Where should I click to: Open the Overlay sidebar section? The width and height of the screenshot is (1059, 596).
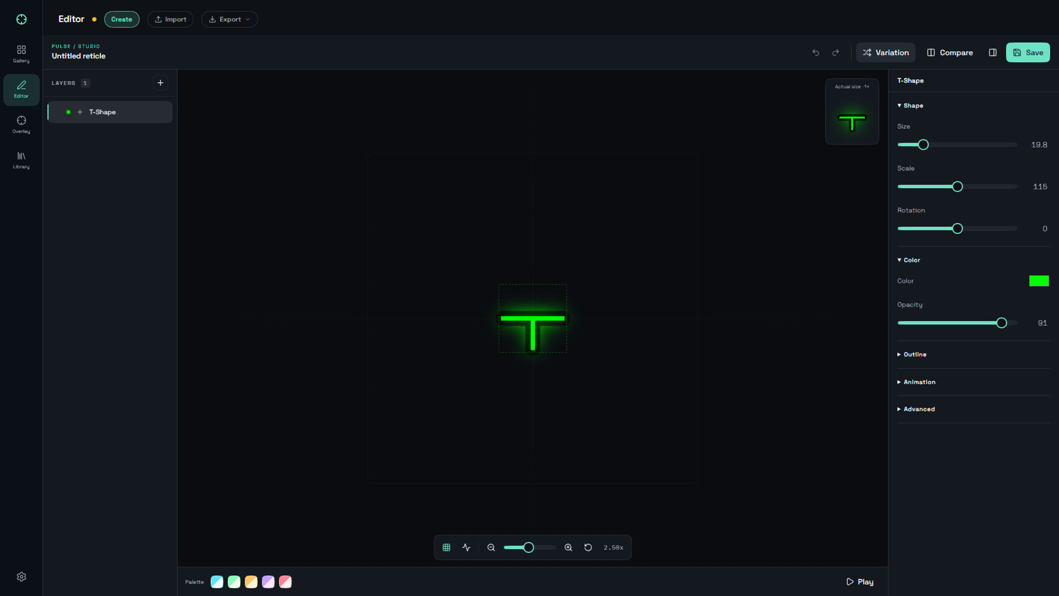tap(22, 125)
